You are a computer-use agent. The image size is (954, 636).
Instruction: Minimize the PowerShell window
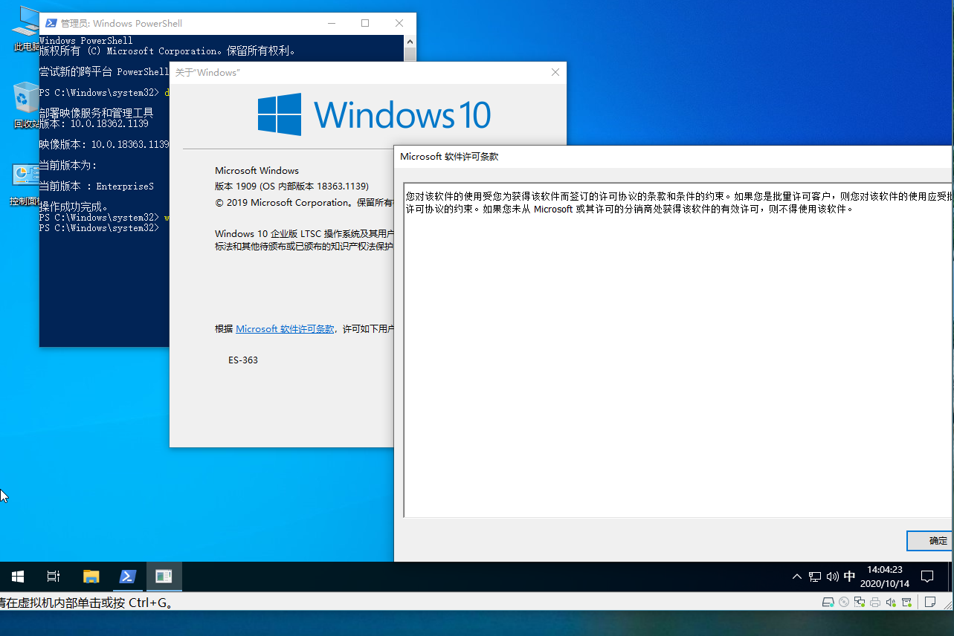coord(331,23)
